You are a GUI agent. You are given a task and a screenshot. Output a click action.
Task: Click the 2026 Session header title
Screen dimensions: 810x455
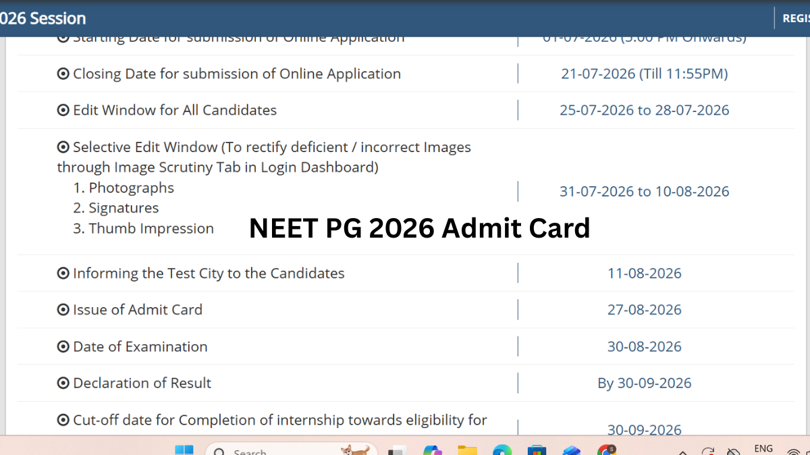coord(43,18)
